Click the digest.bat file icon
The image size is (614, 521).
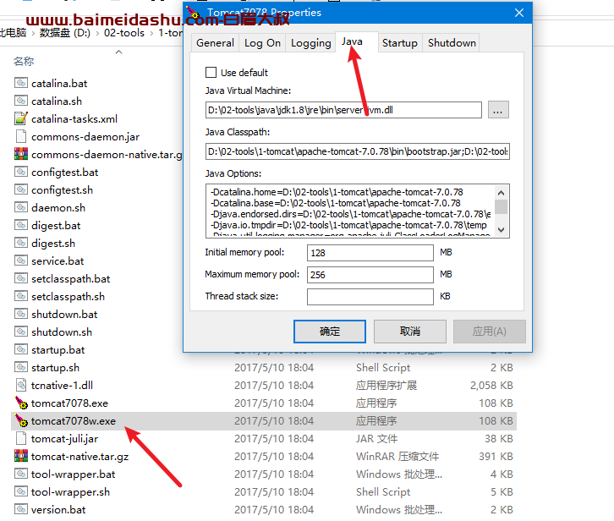click(x=21, y=225)
